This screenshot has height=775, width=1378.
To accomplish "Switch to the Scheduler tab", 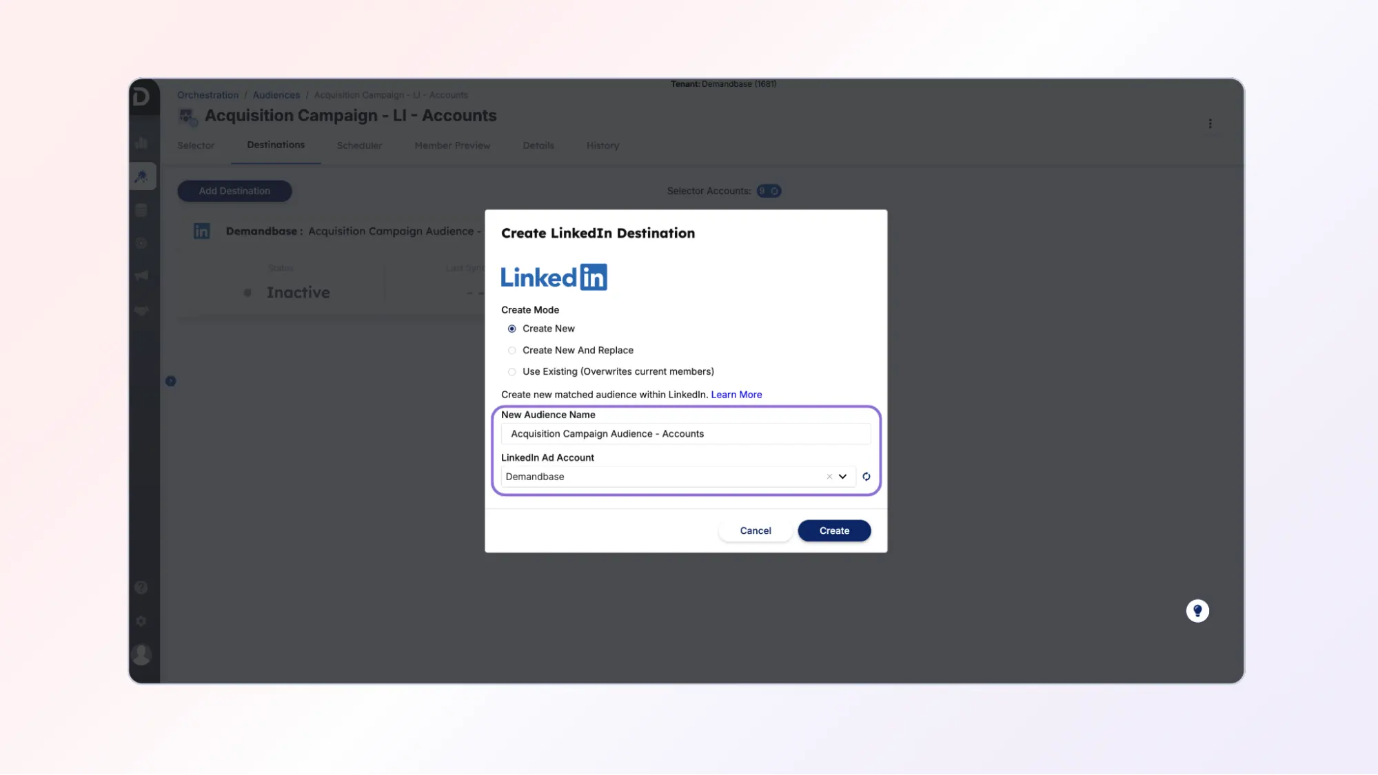I will tap(359, 145).
